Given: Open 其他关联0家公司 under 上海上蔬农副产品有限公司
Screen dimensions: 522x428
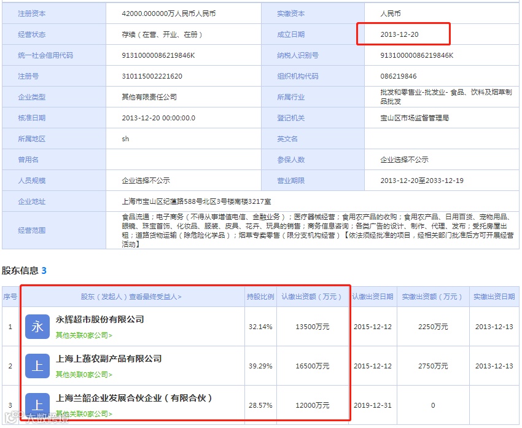Looking at the screenshot, I should click(x=84, y=375).
